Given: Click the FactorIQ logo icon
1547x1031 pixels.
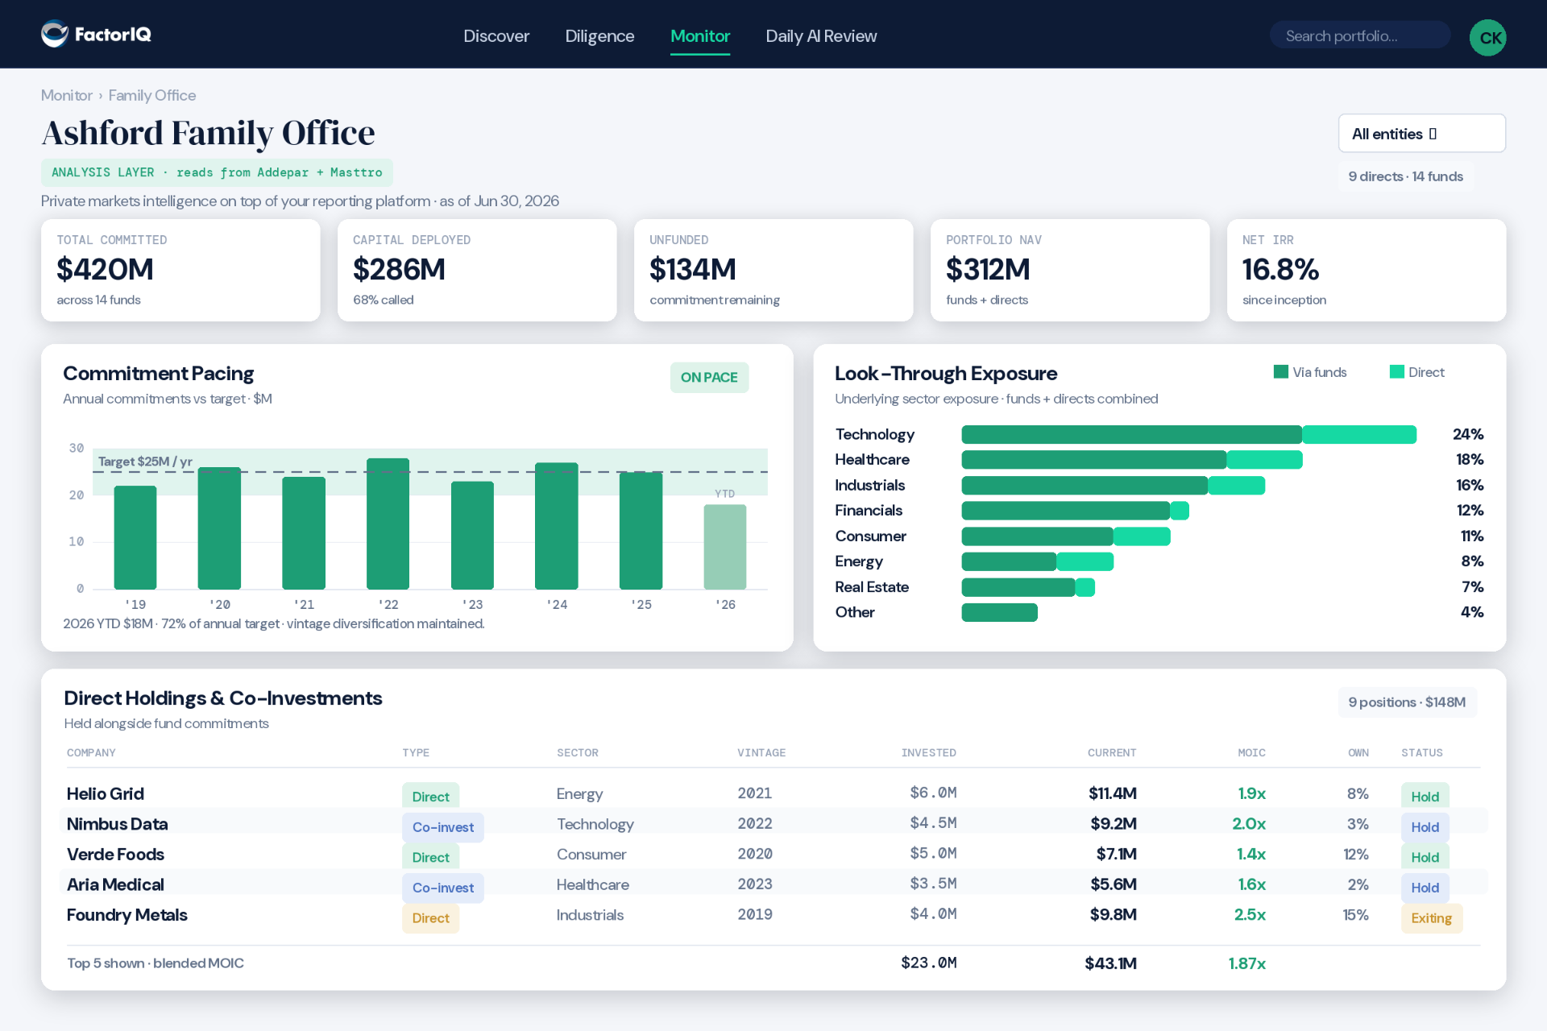Looking at the screenshot, I should (x=55, y=34).
